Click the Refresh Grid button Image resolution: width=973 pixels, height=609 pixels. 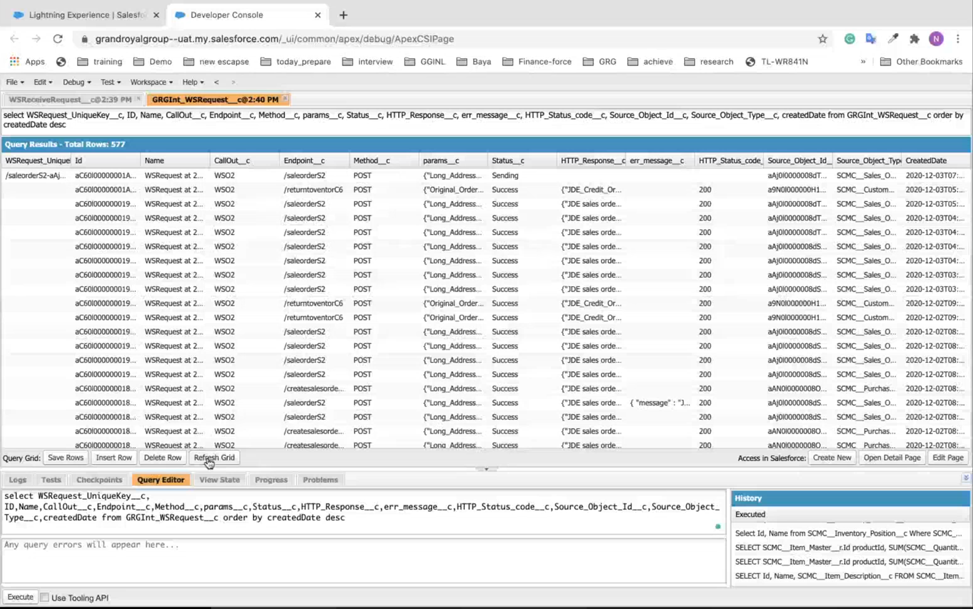click(214, 457)
